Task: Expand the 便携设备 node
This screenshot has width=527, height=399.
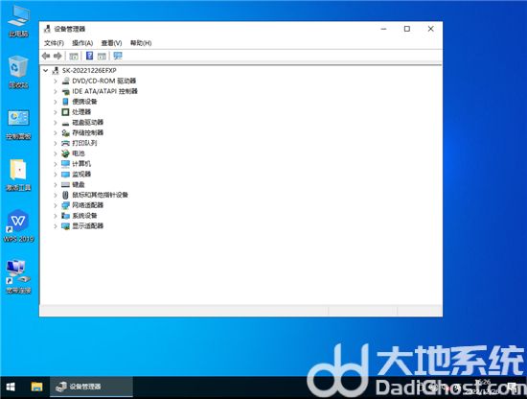Action: 56,102
